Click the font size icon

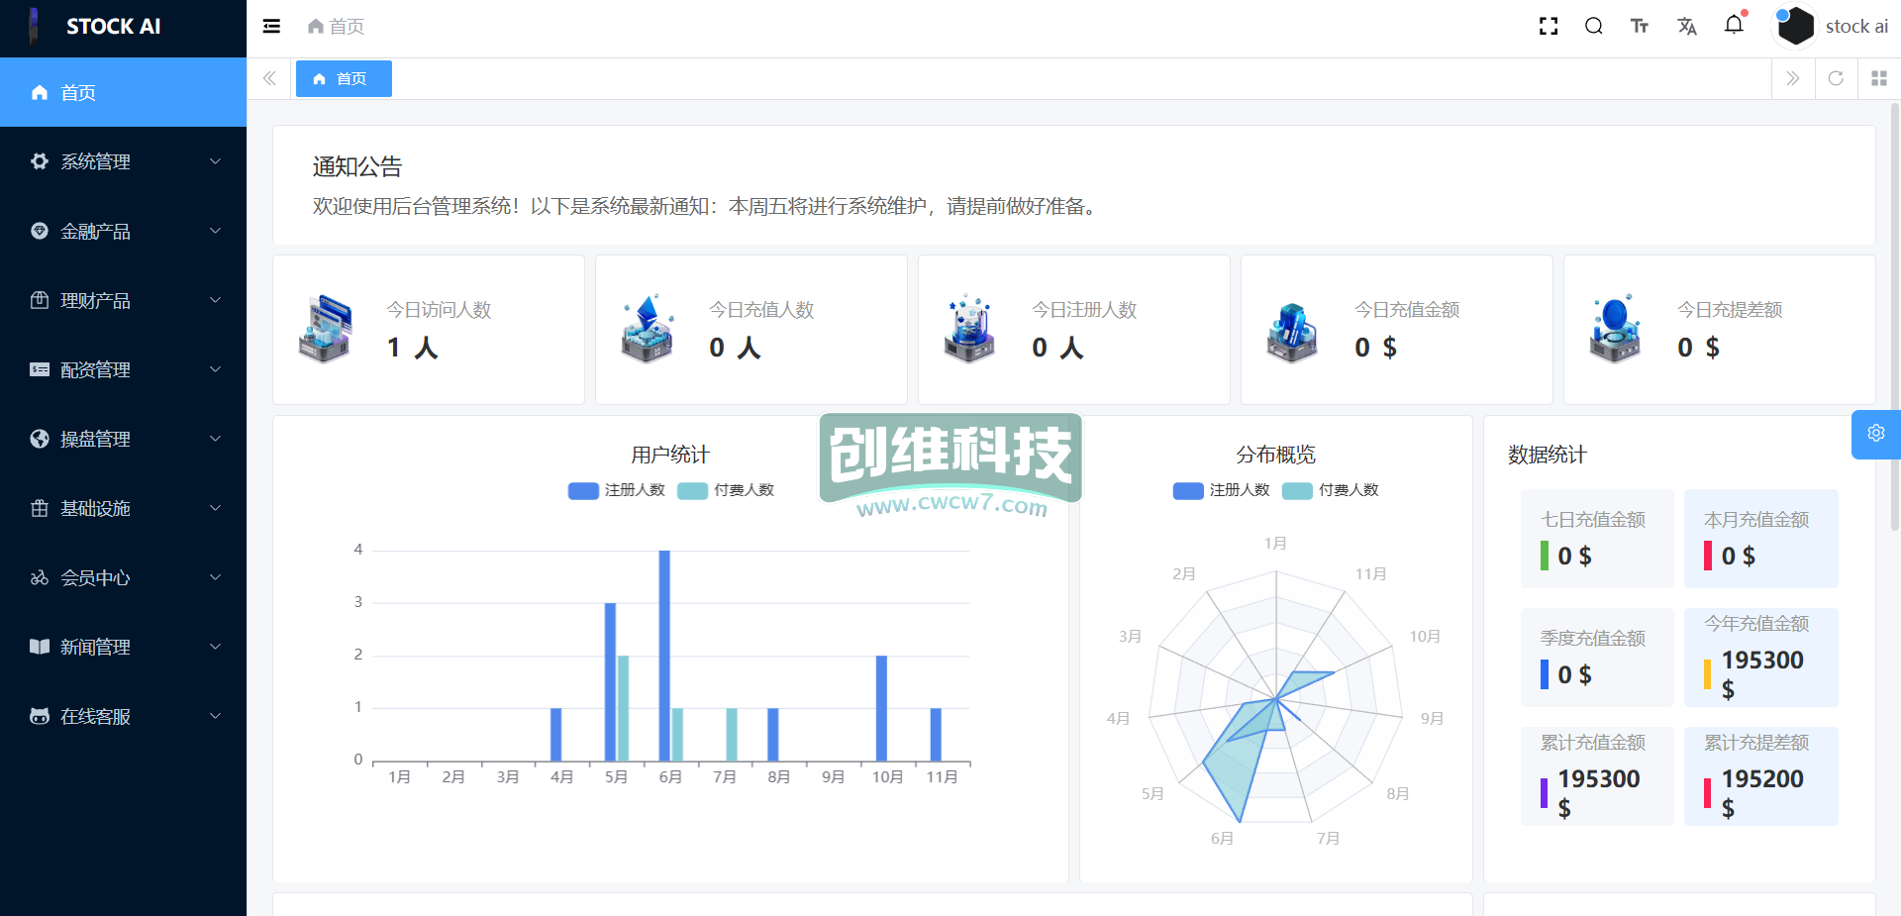(1640, 27)
